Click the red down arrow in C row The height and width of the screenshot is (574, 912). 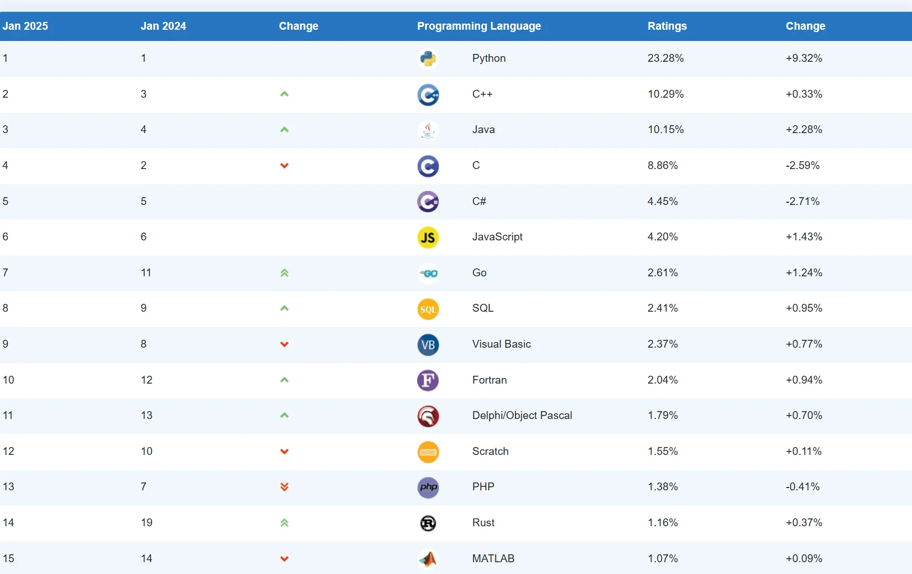point(284,166)
